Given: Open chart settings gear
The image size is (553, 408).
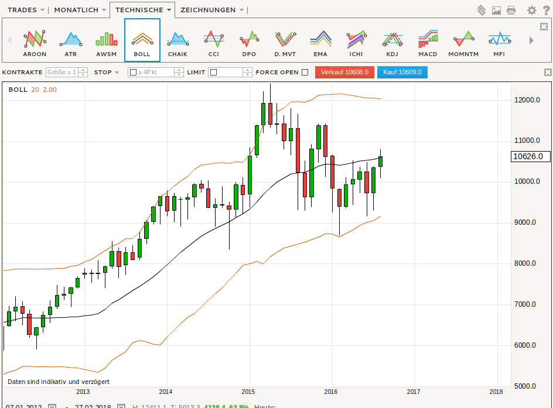Looking at the screenshot, I should click(531, 10).
